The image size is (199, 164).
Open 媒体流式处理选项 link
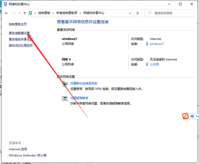click(21, 45)
